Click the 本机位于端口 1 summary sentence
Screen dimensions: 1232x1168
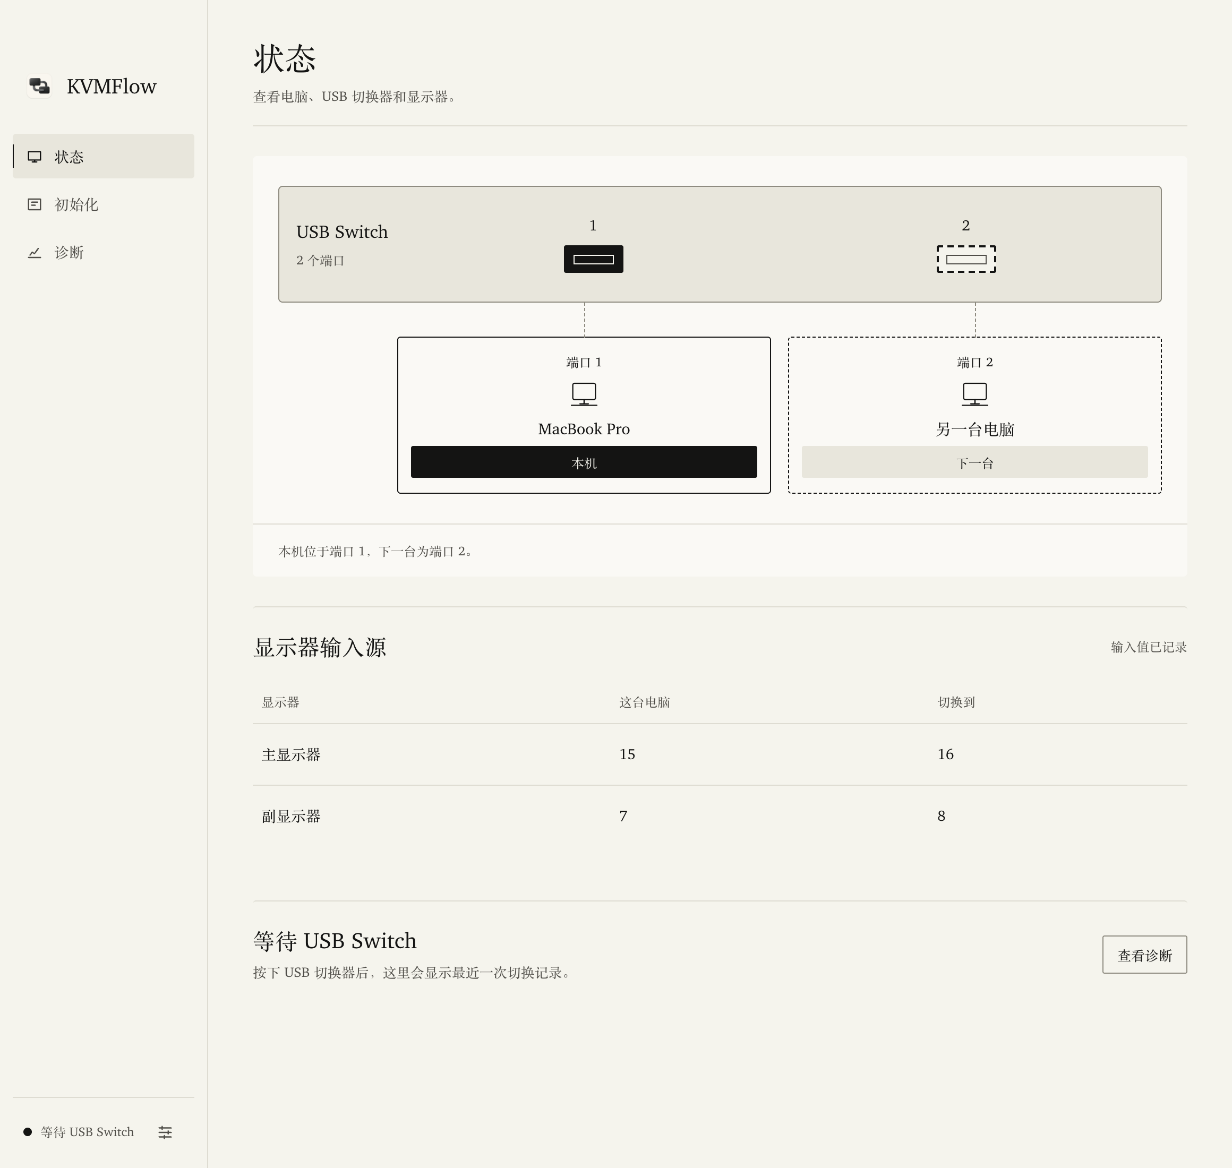375,552
